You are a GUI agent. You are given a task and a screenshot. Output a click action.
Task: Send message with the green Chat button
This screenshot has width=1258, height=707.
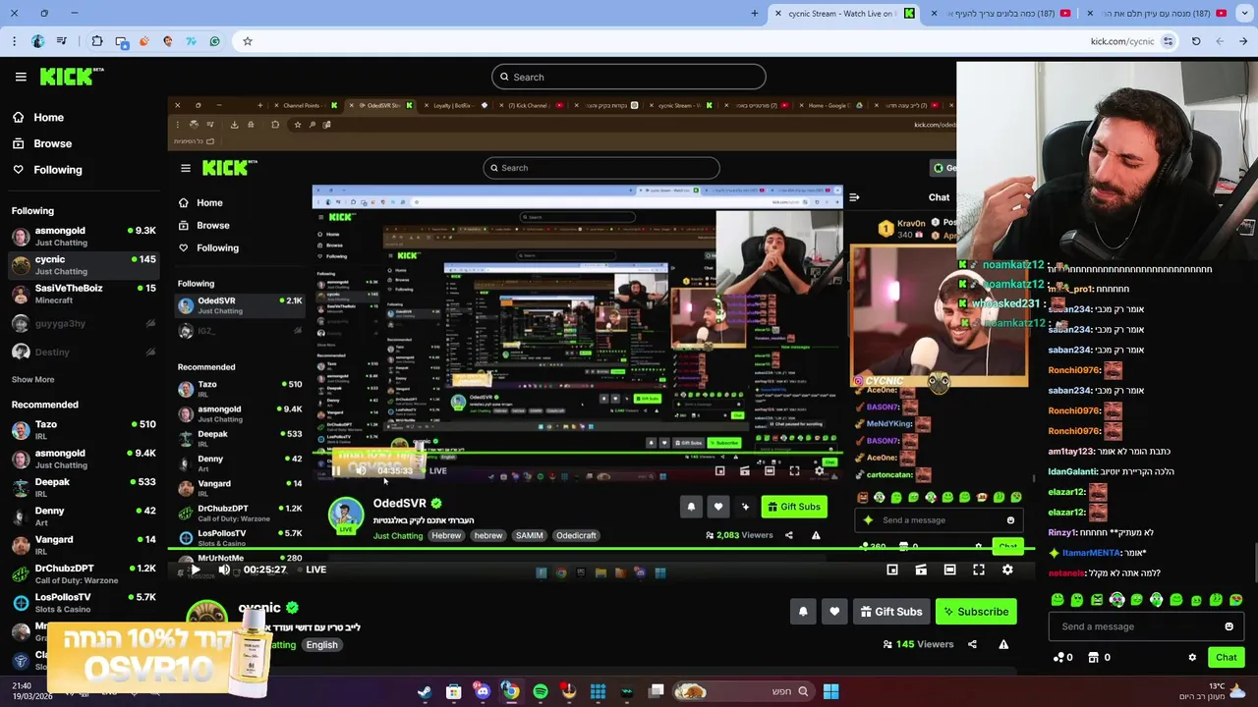pyautogui.click(x=1227, y=657)
